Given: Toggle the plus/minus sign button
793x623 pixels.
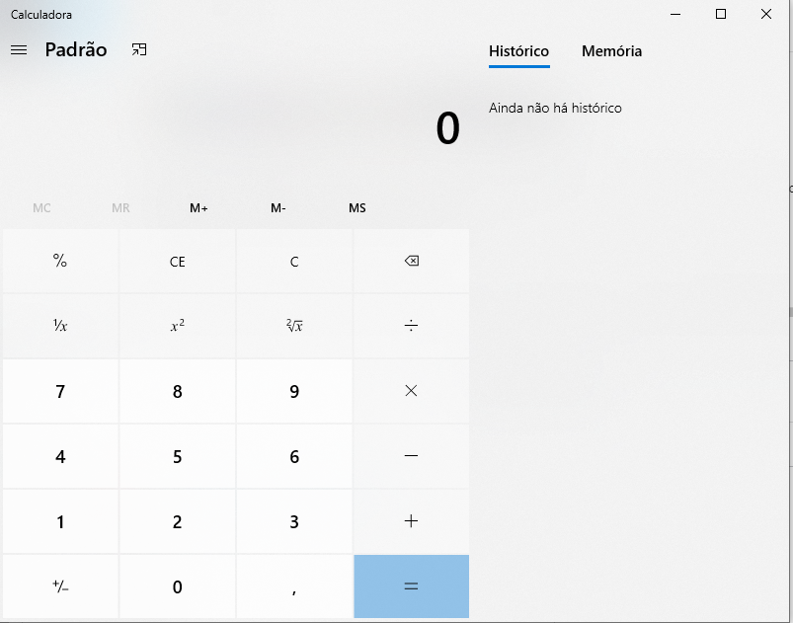Looking at the screenshot, I should point(59,586).
